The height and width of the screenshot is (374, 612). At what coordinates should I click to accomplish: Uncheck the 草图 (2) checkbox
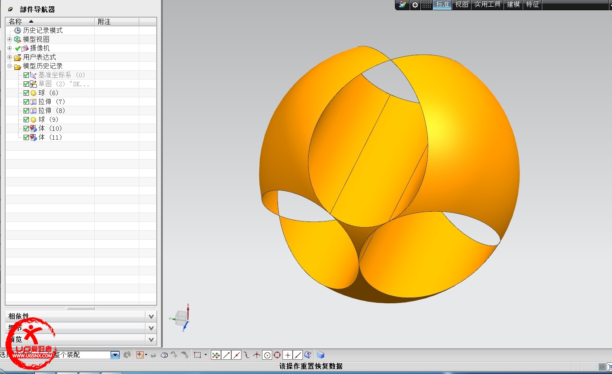pos(26,84)
